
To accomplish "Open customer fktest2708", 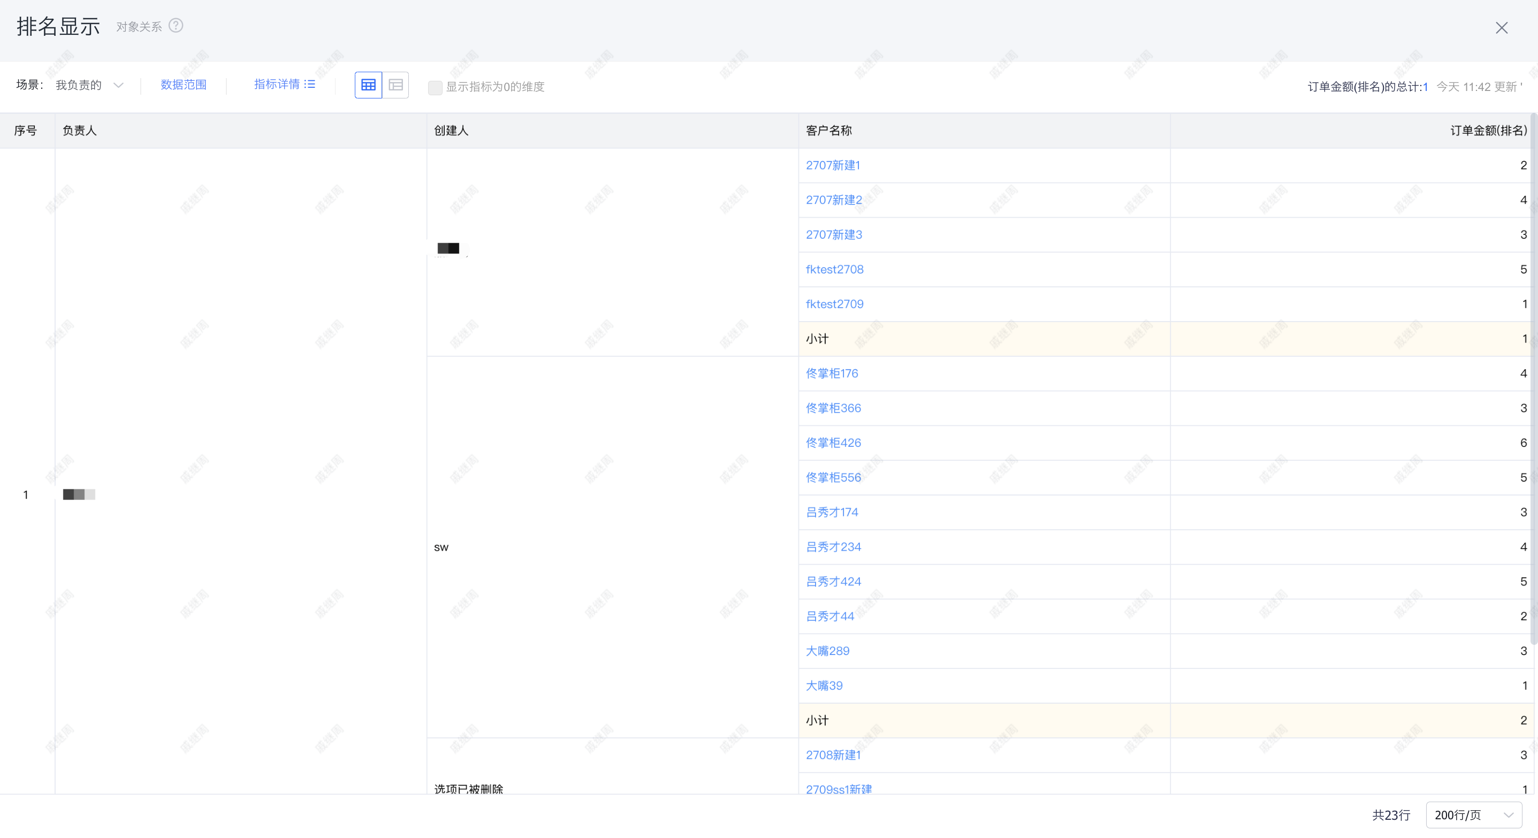I will coord(834,269).
